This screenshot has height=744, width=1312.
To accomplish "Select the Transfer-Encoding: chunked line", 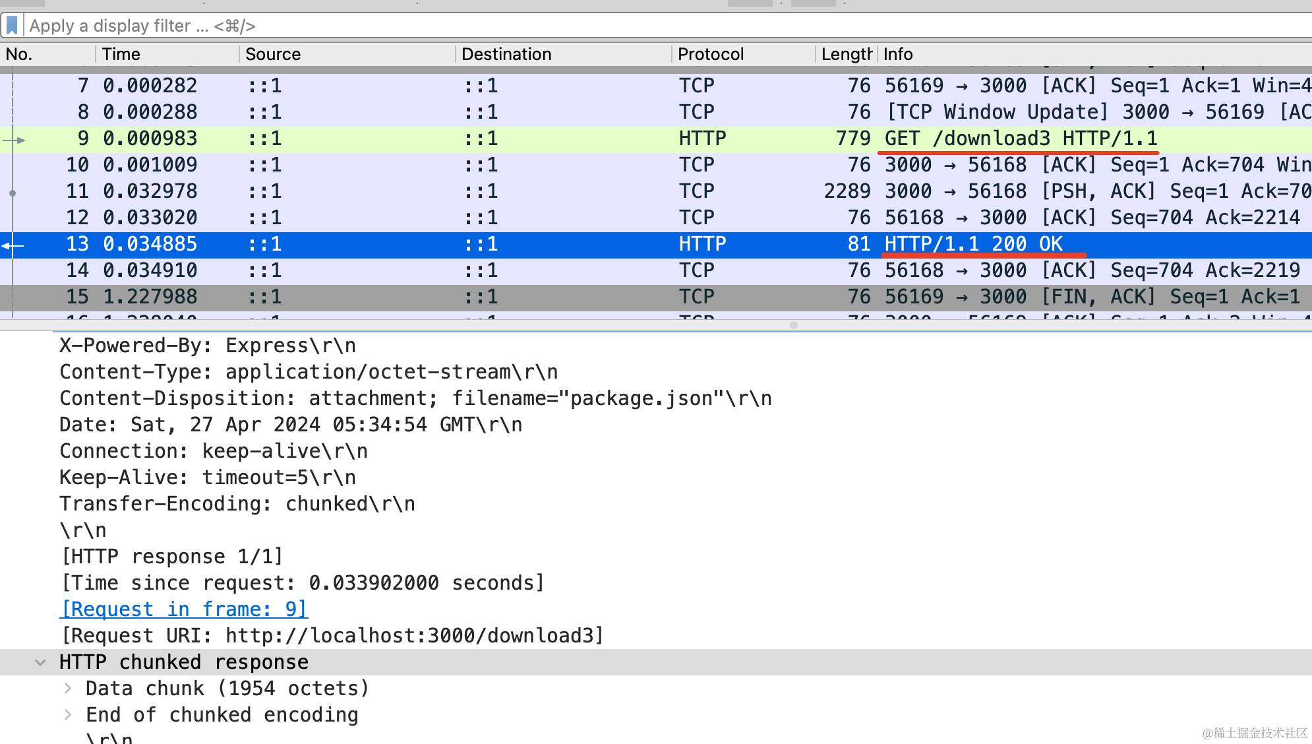I will click(237, 504).
